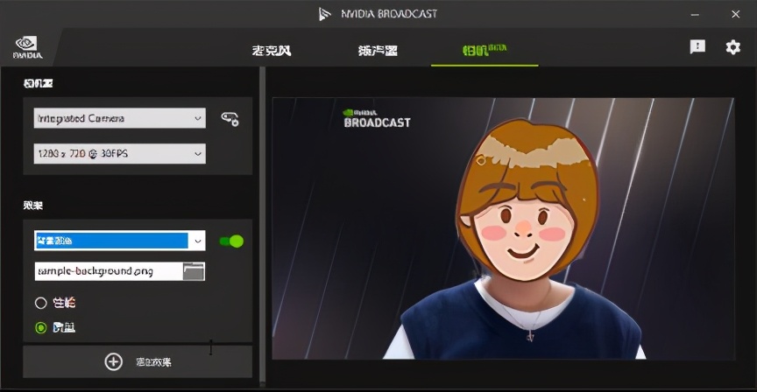
Task: Switch to the Speakers tab
Action: [378, 50]
